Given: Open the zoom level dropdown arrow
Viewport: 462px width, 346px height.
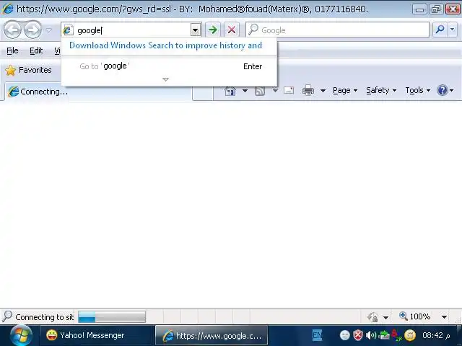Looking at the screenshot, I should [445, 317].
